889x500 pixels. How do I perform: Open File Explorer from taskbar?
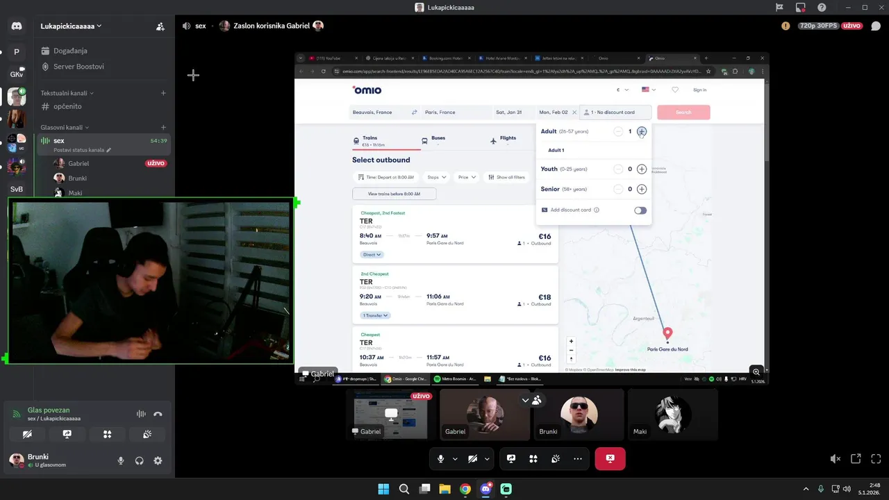444,489
